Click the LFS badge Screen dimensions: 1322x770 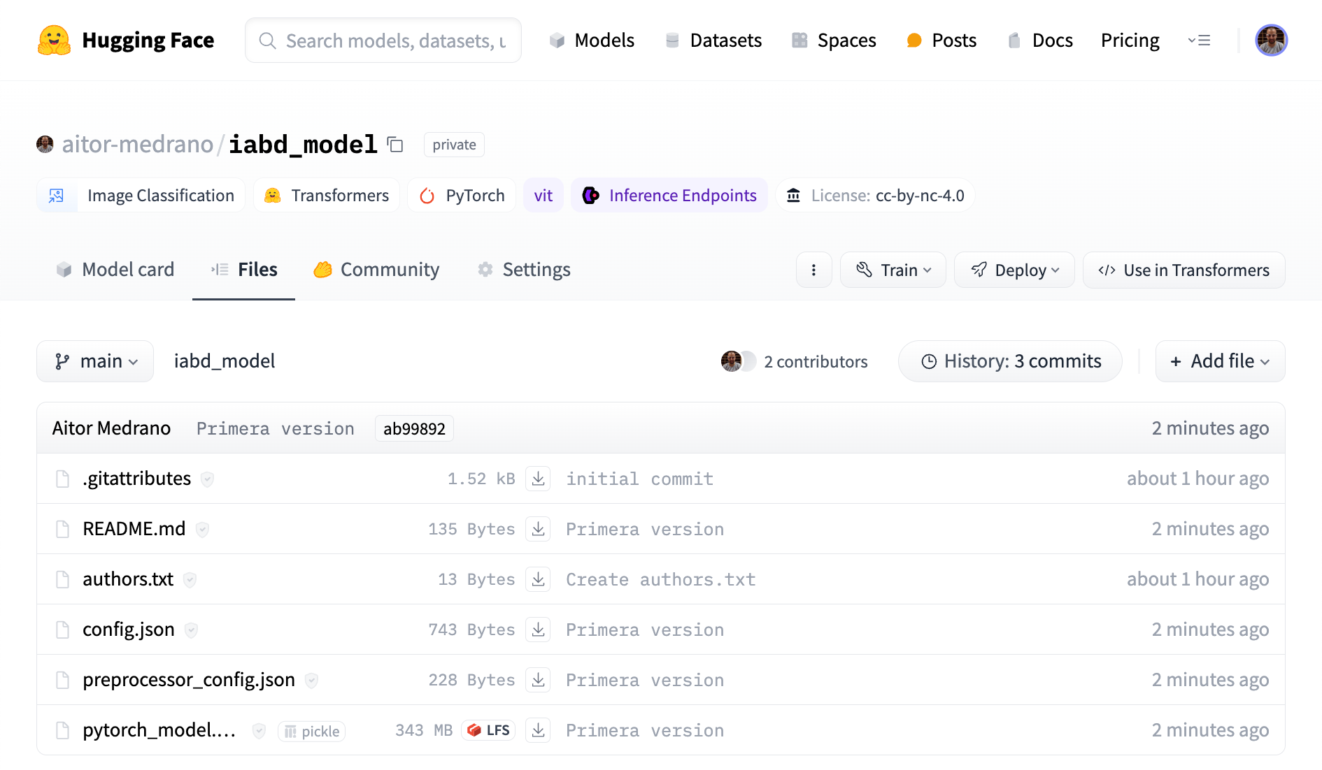coord(488,730)
